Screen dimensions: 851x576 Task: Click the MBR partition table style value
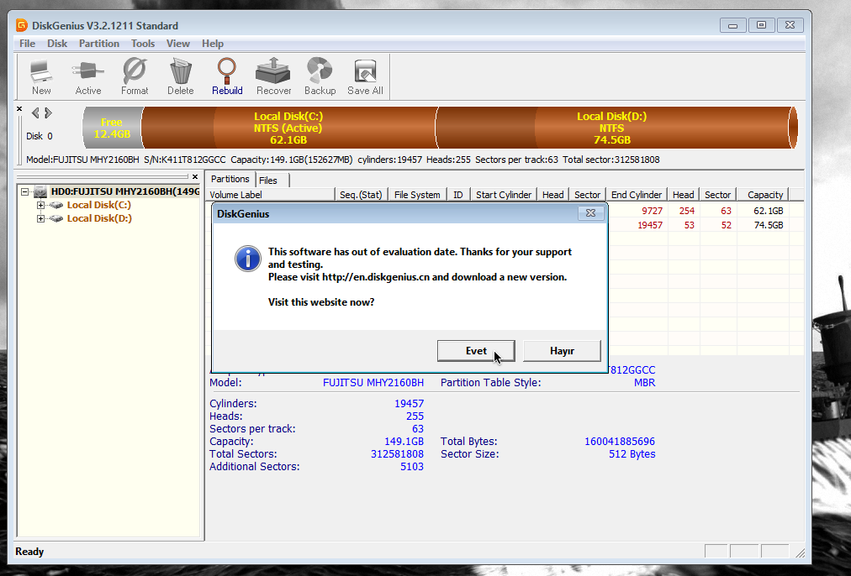pyautogui.click(x=644, y=383)
